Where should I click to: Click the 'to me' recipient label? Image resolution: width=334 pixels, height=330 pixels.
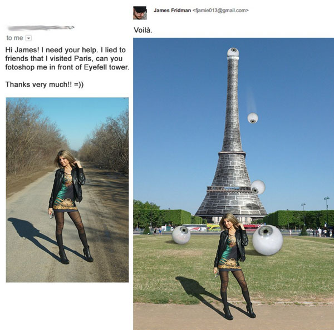(14, 38)
